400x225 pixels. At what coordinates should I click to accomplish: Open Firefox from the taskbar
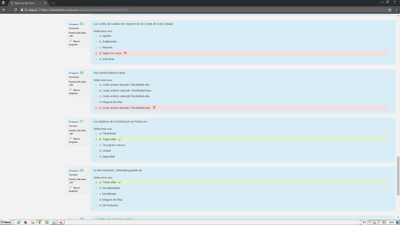coord(25,222)
